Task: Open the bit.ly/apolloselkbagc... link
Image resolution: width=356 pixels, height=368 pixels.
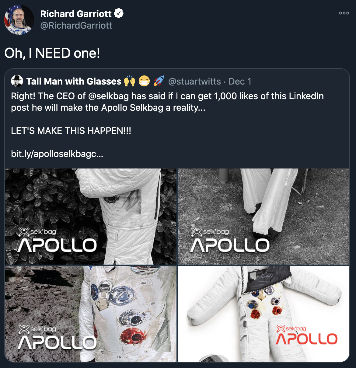Action: [x=57, y=154]
